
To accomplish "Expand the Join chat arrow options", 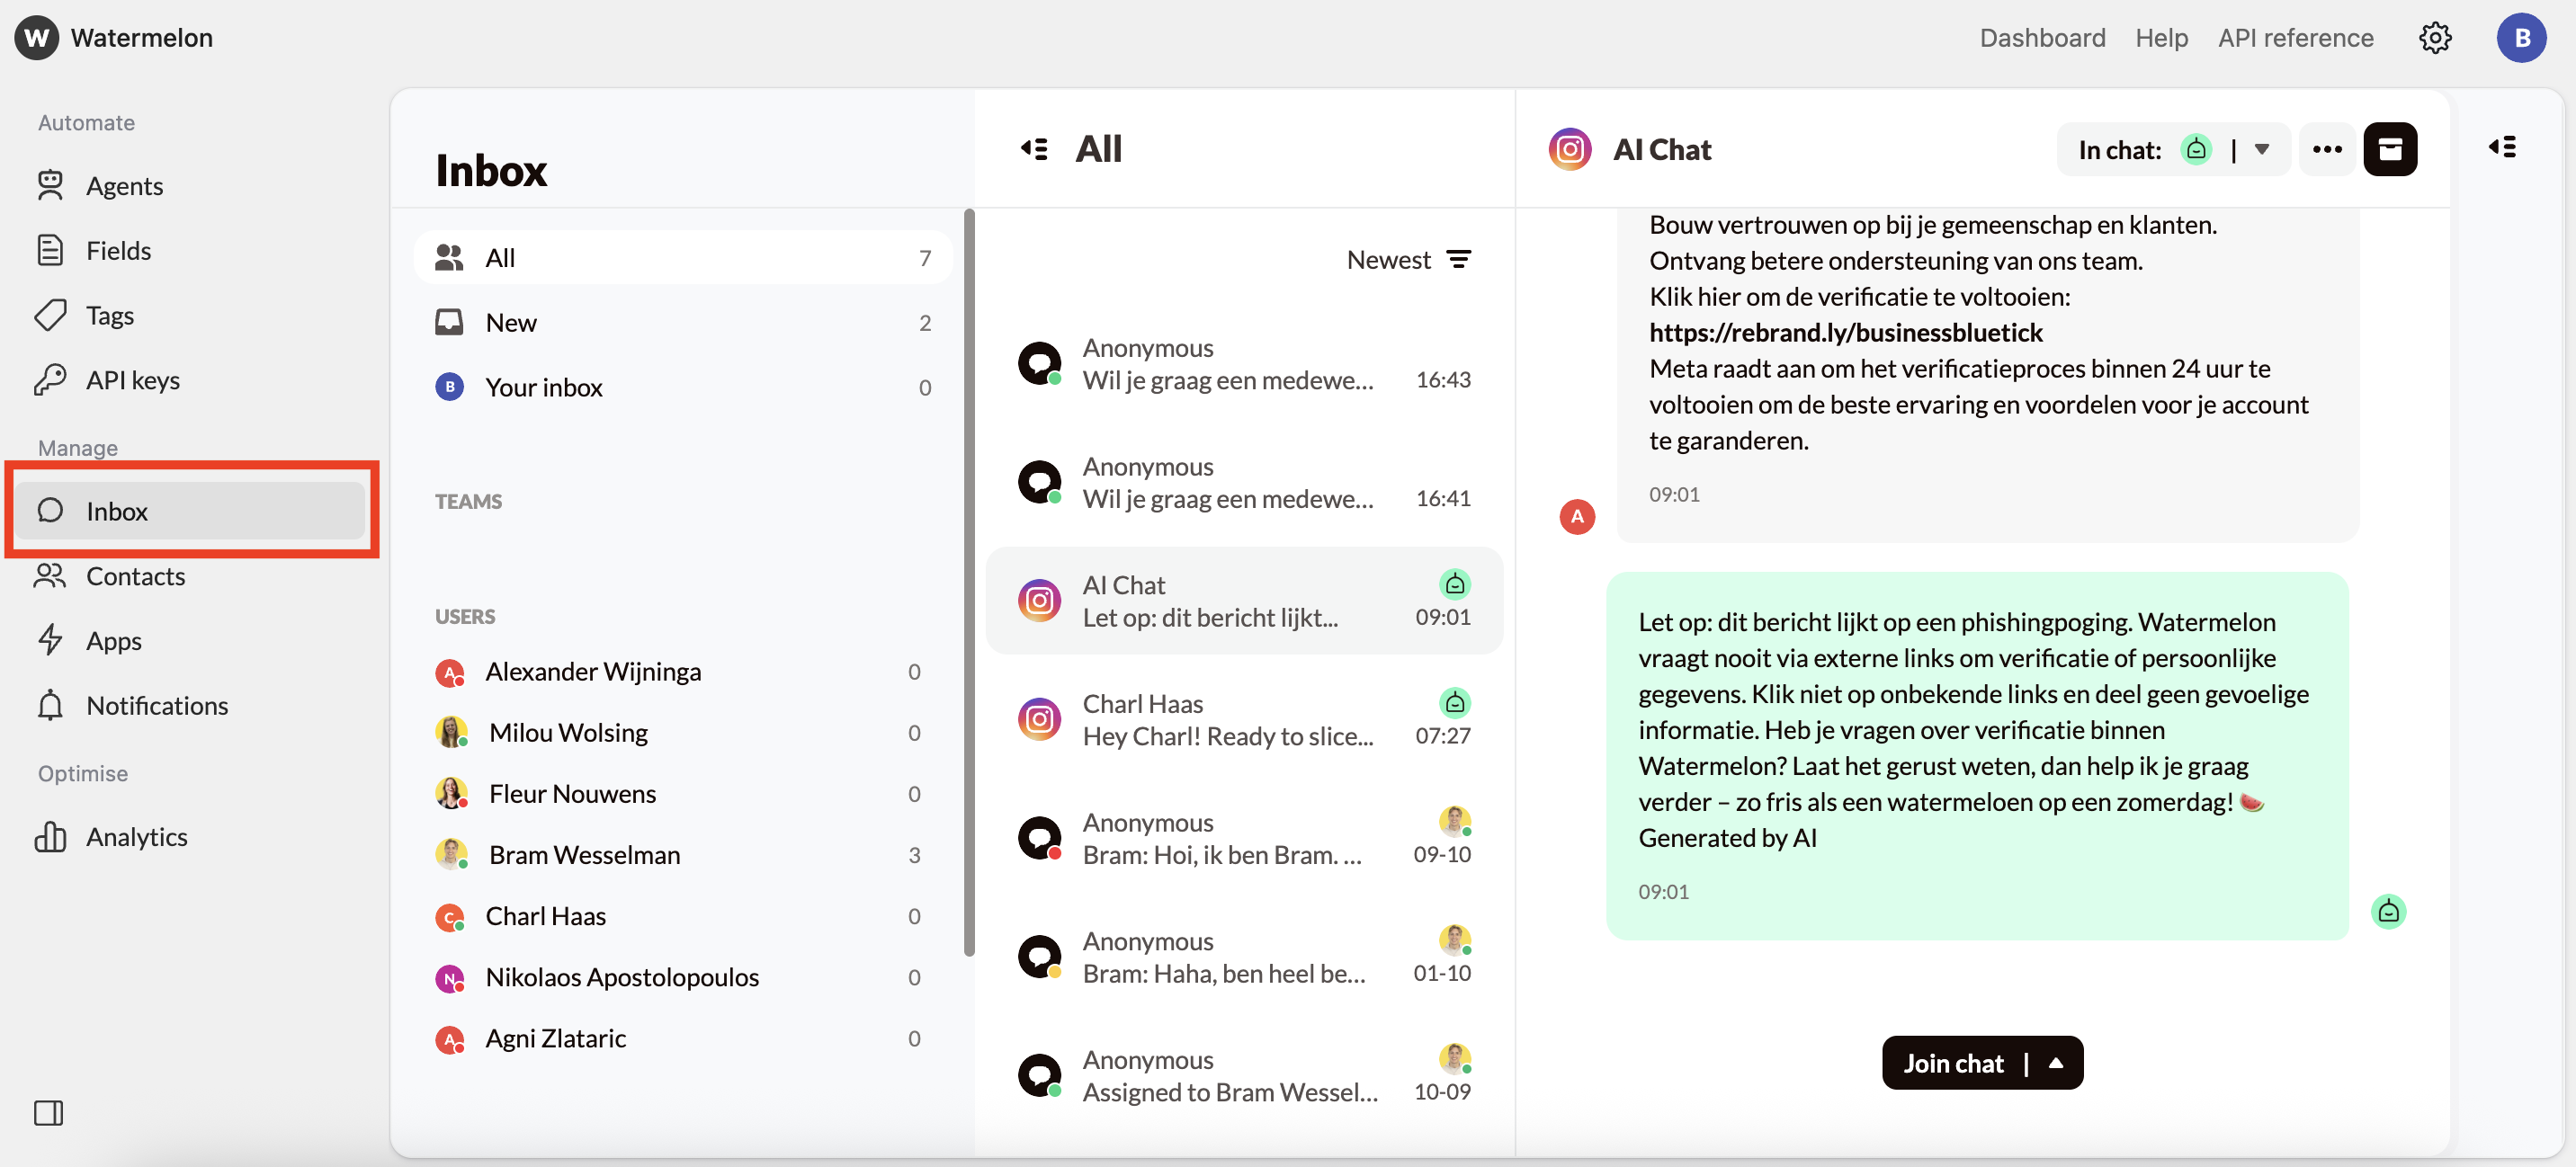I will click(x=2056, y=1063).
